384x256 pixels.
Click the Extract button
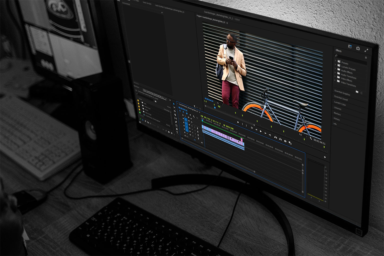tap(280, 139)
